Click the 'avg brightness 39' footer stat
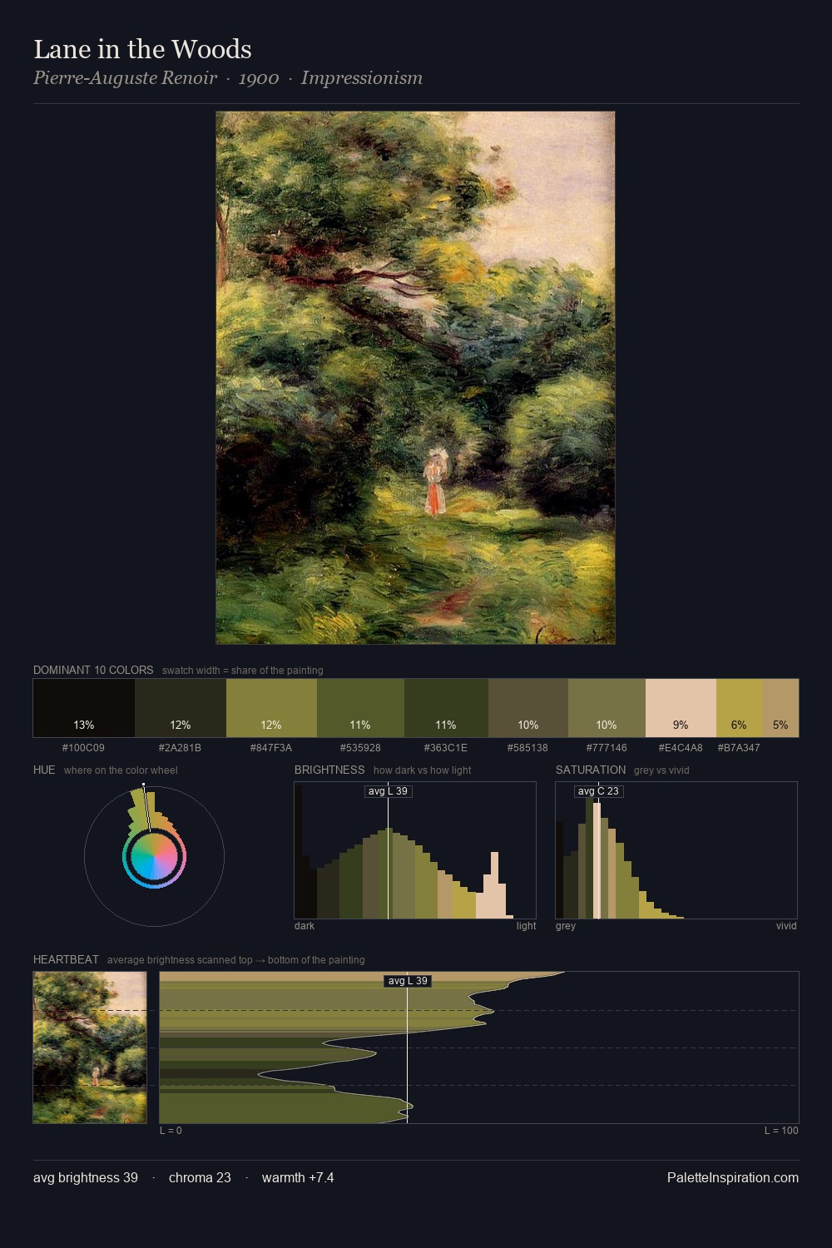832x1248 pixels. pyautogui.click(x=86, y=1177)
